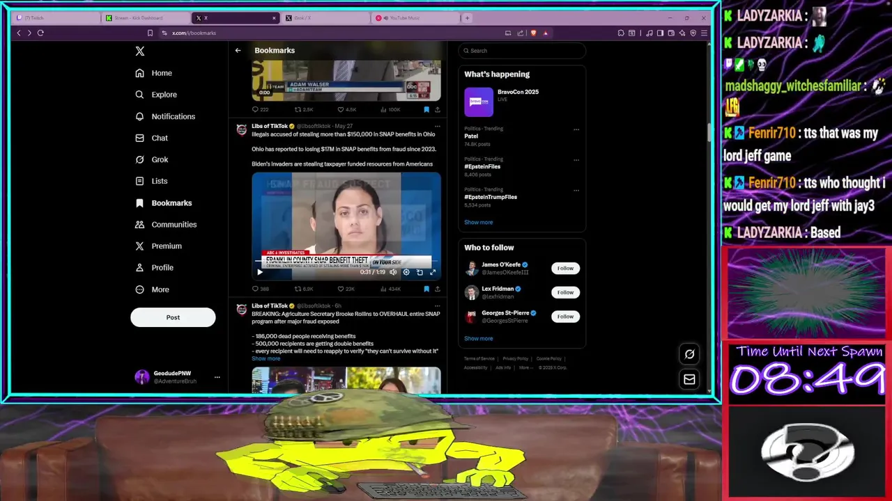Image resolution: width=892 pixels, height=501 pixels.
Task: Click the Brave Shields lion icon
Action: click(x=534, y=33)
